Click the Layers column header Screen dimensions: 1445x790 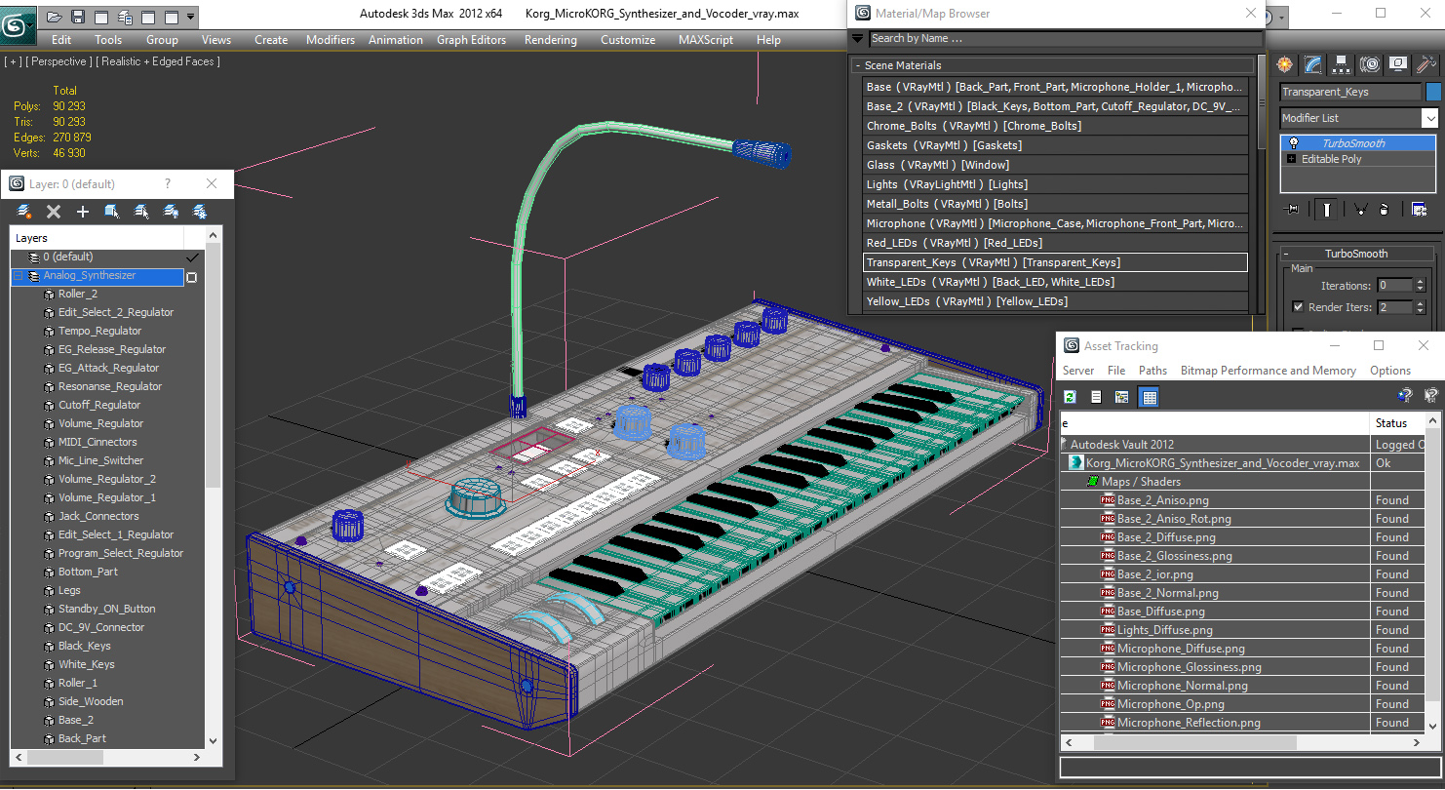98,238
